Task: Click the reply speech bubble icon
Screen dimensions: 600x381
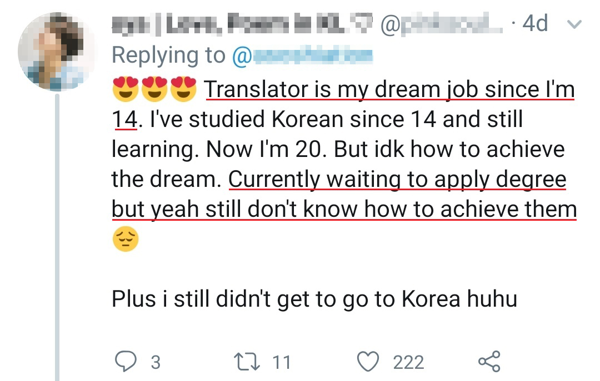Action: click(126, 362)
